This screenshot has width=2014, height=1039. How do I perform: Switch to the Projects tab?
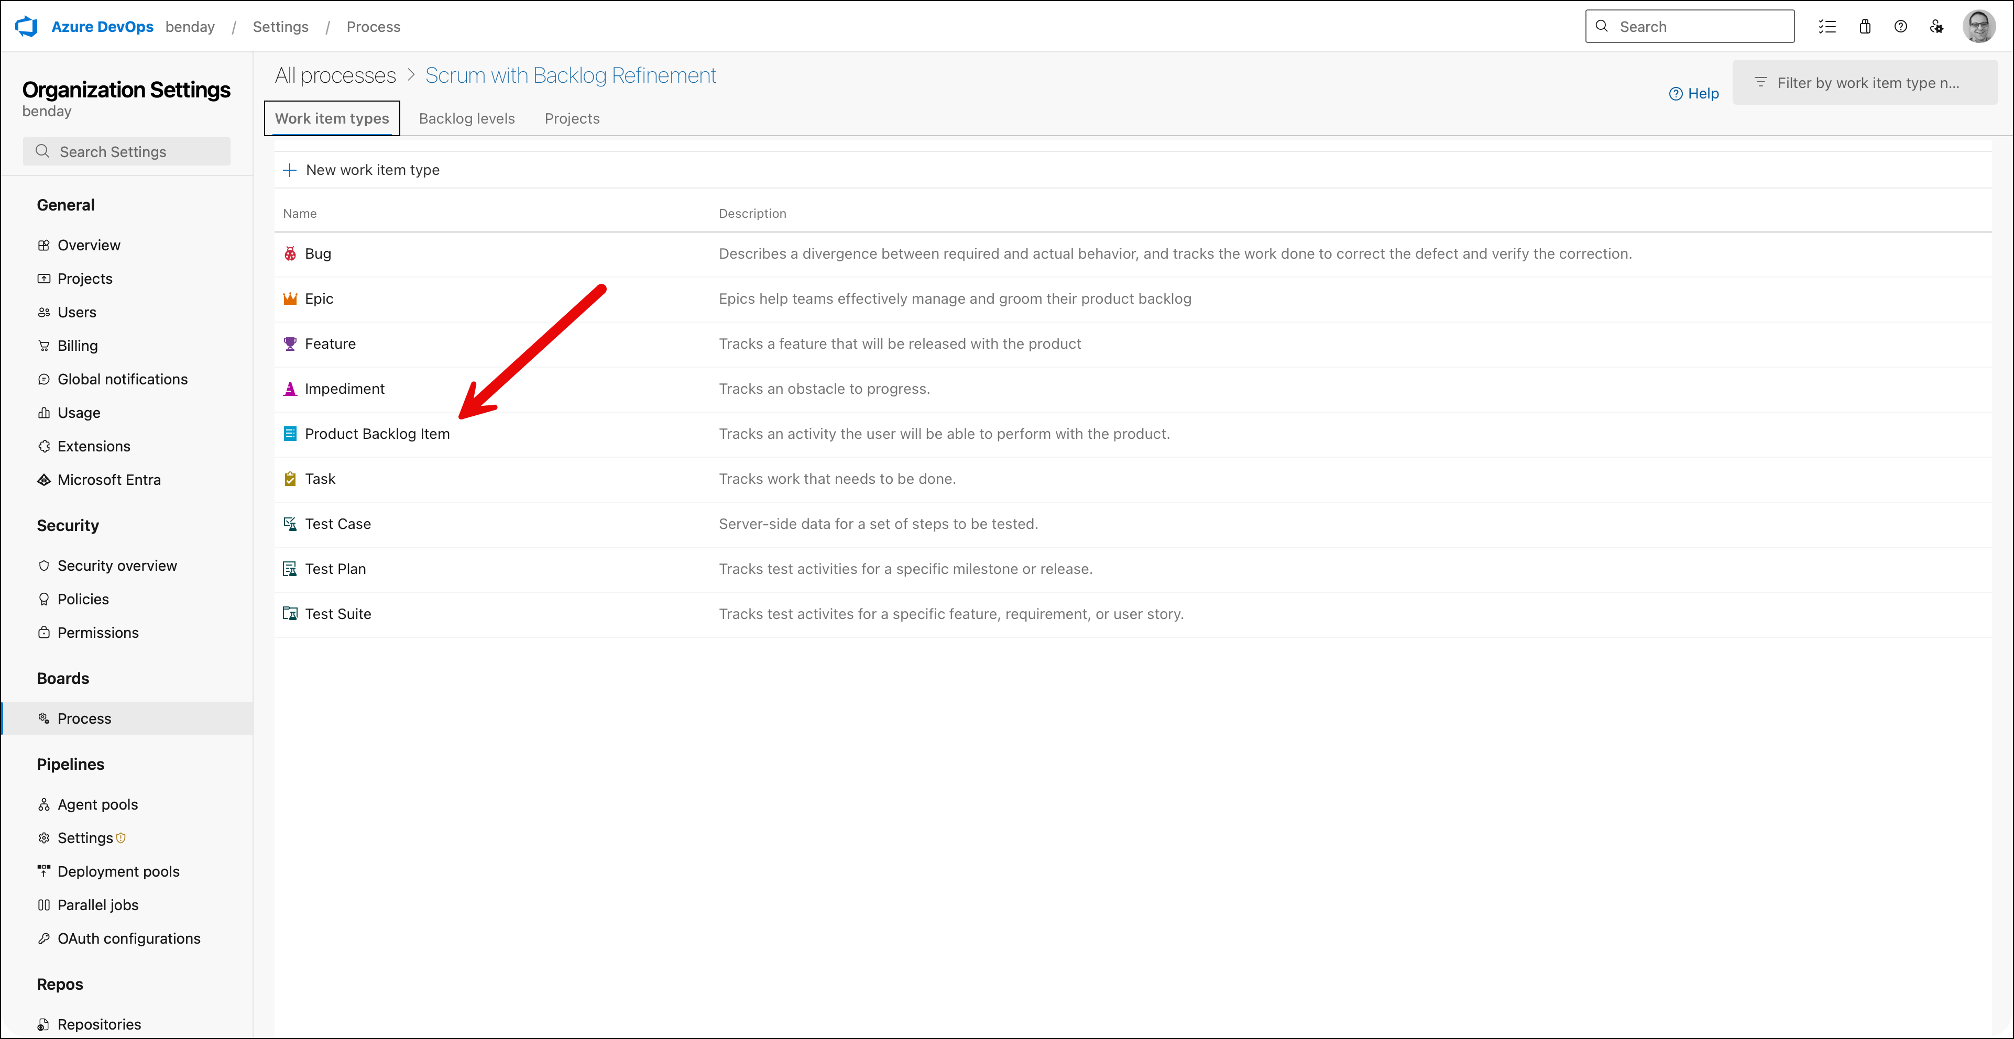572,118
